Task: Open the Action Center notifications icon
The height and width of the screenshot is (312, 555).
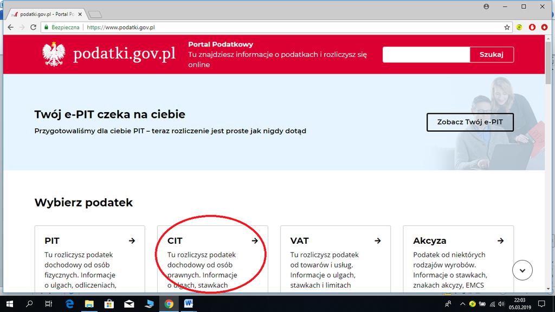Action: pyautogui.click(x=541, y=304)
